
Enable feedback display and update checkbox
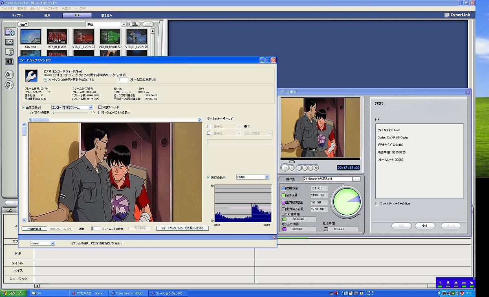click(x=45, y=80)
